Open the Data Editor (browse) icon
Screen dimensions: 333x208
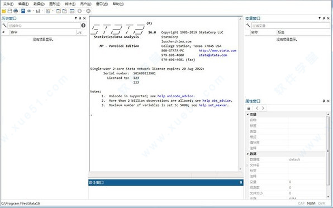pyautogui.click(x=64, y=11)
